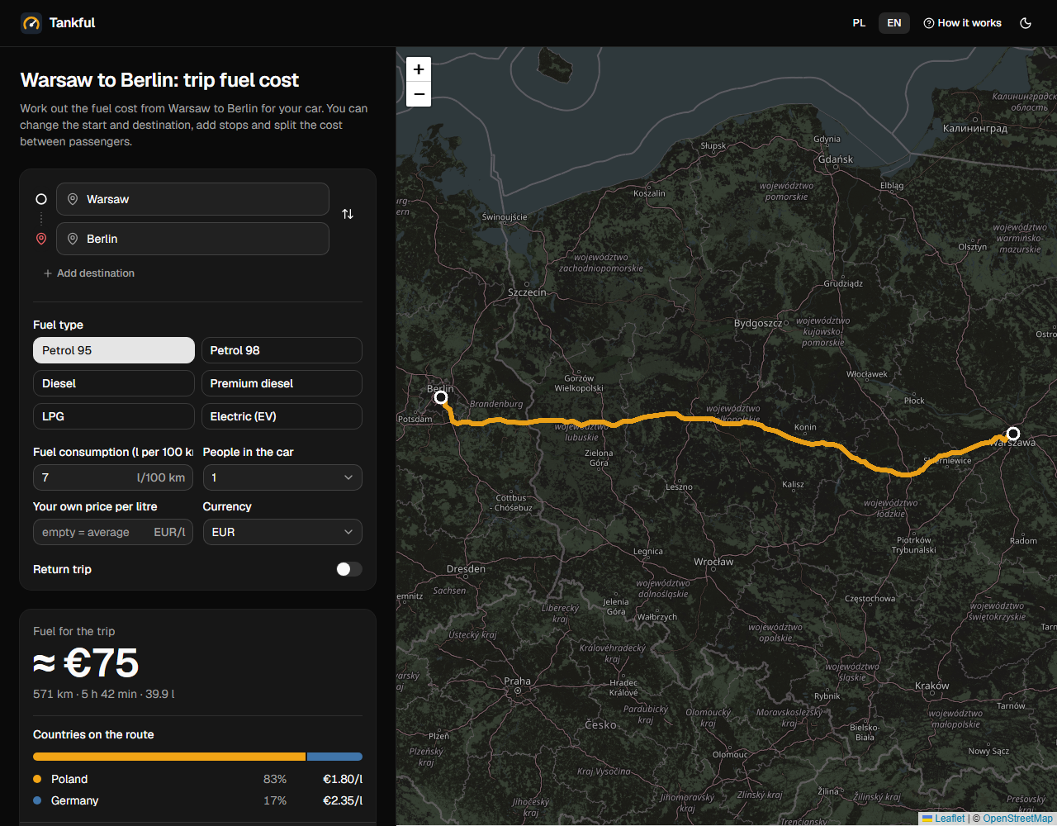The width and height of the screenshot is (1057, 826).
Task: Click Gdańsk label on the map
Action: pyautogui.click(x=836, y=159)
